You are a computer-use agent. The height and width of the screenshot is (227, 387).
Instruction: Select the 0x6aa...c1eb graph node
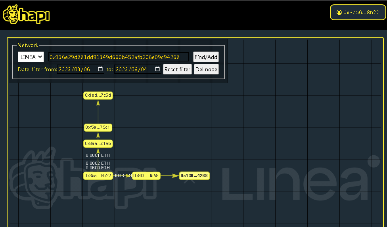[98, 144]
